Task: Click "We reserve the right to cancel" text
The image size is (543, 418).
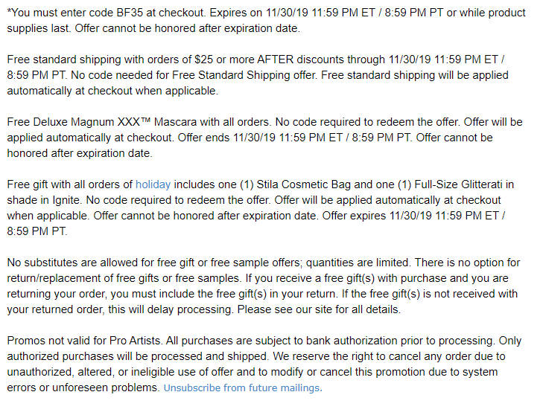Action: coord(349,356)
